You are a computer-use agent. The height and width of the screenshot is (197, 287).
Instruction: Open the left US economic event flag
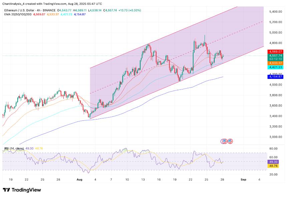pos(225,141)
